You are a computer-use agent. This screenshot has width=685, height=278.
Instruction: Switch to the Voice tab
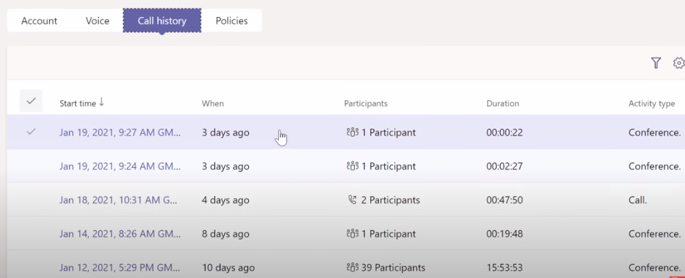(x=97, y=21)
